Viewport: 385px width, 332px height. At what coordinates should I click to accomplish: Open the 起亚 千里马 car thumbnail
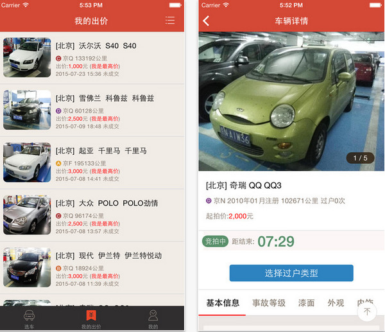coord(27,162)
